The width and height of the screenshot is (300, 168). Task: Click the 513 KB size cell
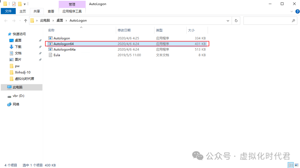pyautogui.click(x=200, y=49)
